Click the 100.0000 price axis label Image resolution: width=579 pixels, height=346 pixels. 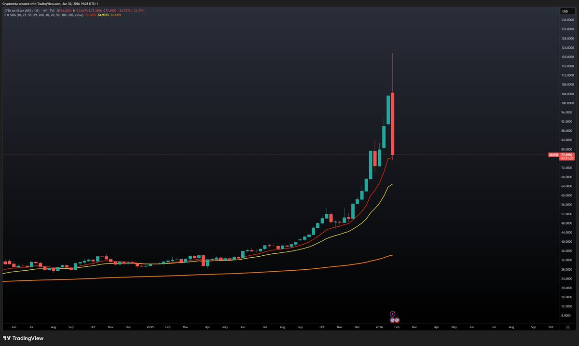click(x=567, y=103)
